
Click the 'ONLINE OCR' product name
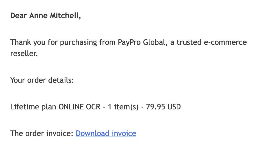(x=79, y=107)
